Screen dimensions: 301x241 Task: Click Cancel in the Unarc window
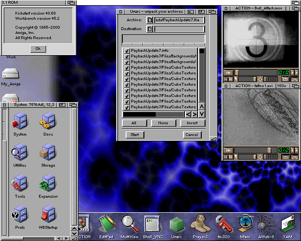tap(192, 135)
